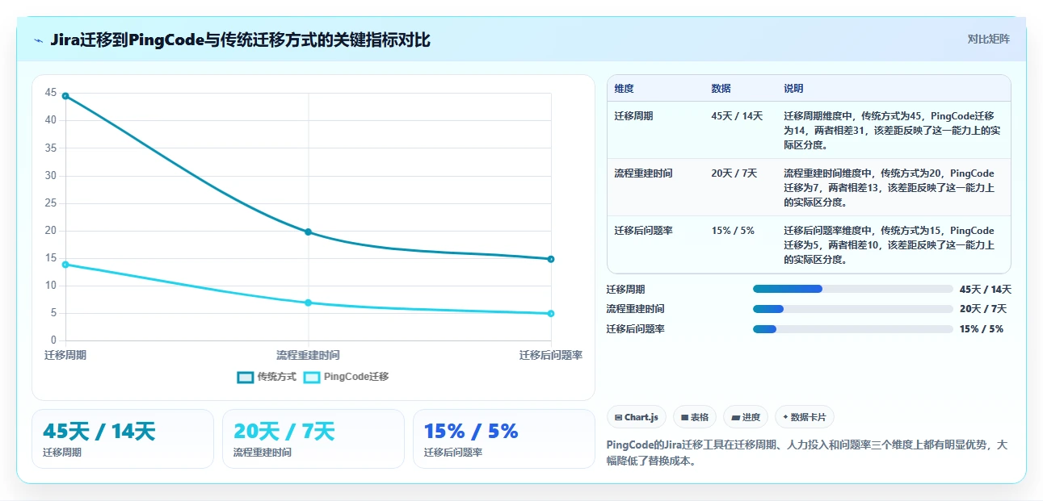Click the 迁移周期 x-axis label
This screenshot has height=501, width=1043.
pos(65,355)
